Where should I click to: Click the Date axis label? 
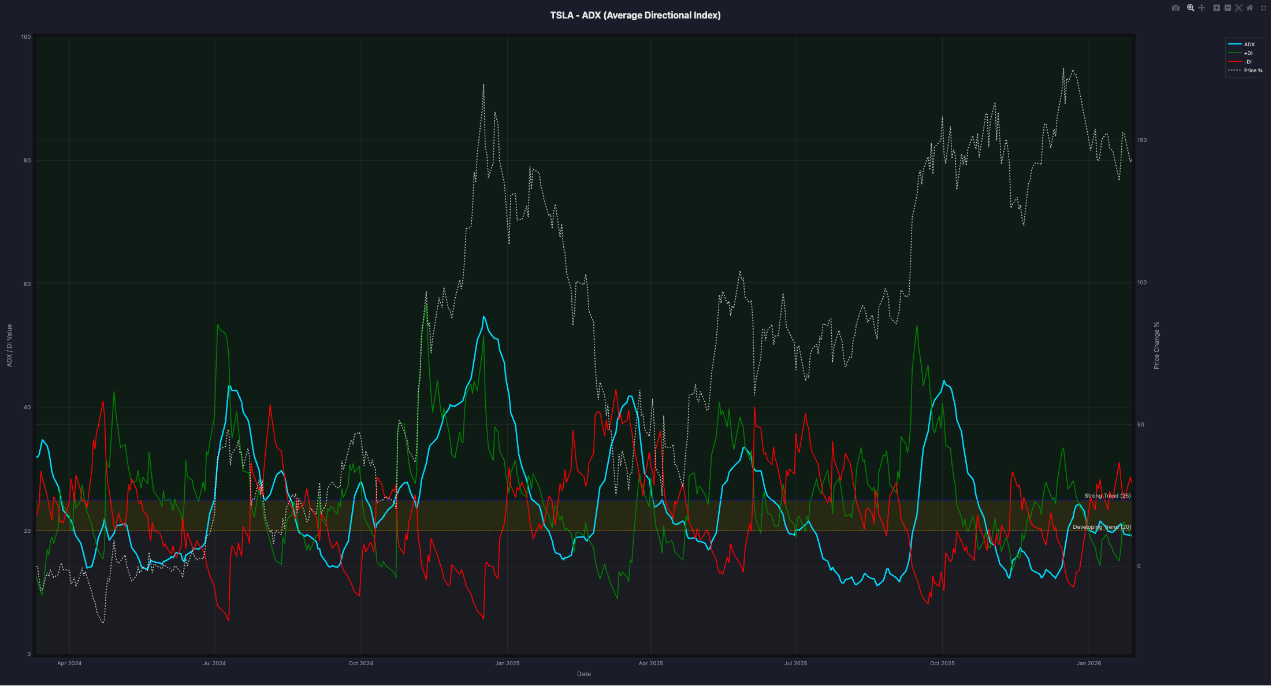[583, 674]
